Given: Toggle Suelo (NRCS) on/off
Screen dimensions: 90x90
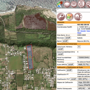Looking at the screenshot, I should pos(70,64).
